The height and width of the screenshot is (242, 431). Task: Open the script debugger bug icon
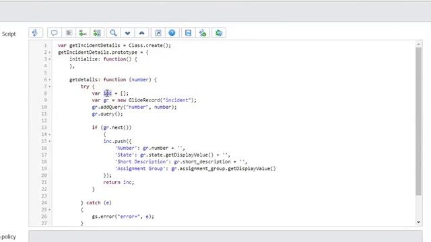pos(219,33)
